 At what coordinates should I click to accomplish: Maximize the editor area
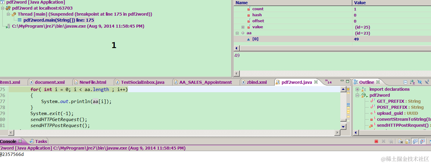coord(348,81)
